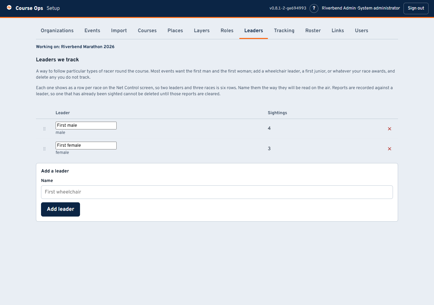The image size is (434, 305).
Task: Click the Sightings column header
Action: [x=277, y=113]
